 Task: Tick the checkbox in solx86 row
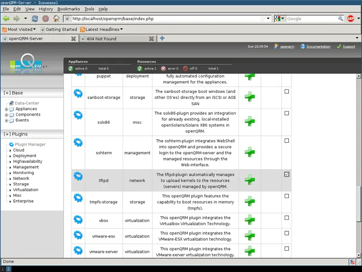pos(286,113)
